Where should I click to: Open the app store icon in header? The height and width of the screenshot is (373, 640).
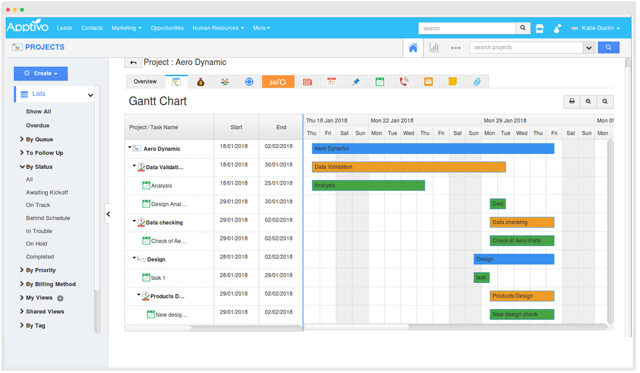click(539, 28)
